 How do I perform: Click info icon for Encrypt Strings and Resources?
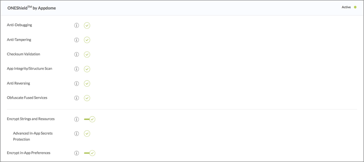pyautogui.click(x=76, y=119)
